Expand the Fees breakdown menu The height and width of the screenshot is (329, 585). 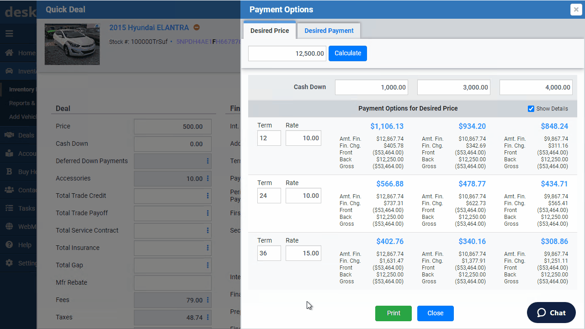(x=207, y=300)
